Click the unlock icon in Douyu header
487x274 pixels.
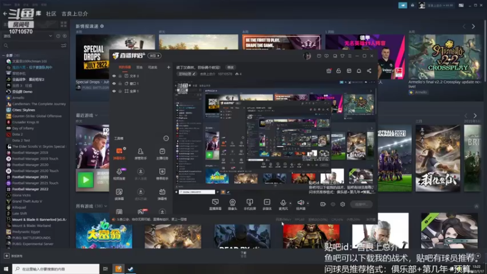pyautogui.click(x=338, y=71)
